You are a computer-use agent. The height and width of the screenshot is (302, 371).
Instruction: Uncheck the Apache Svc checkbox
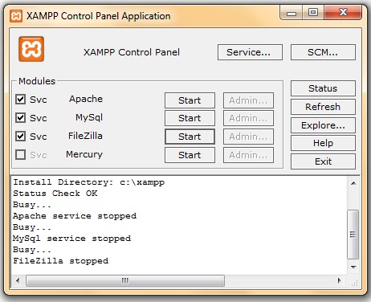(x=21, y=100)
